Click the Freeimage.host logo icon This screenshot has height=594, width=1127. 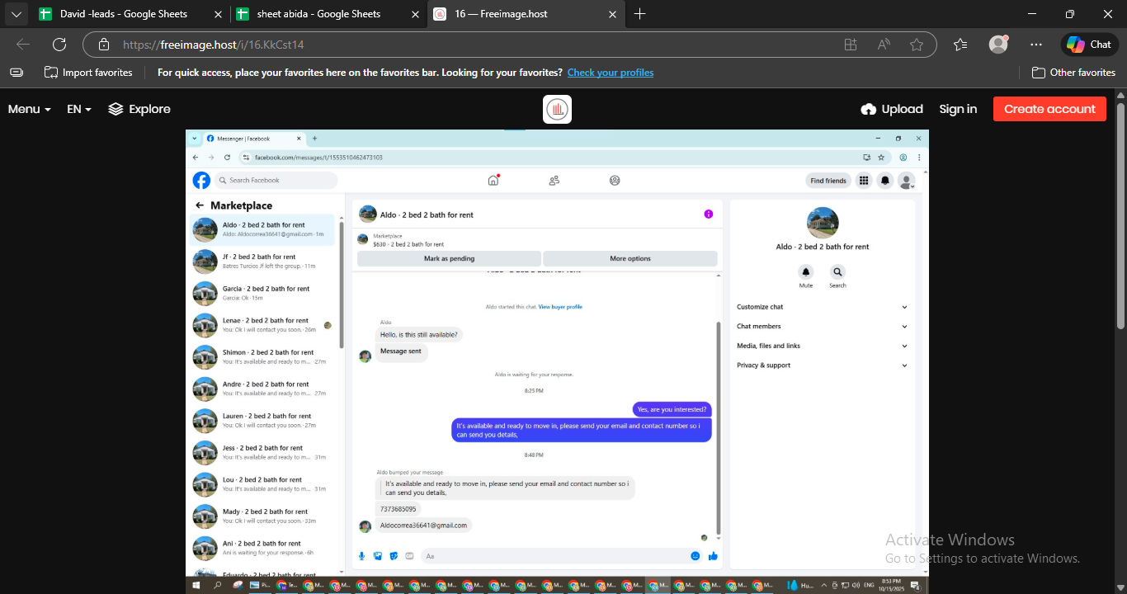pyautogui.click(x=557, y=109)
